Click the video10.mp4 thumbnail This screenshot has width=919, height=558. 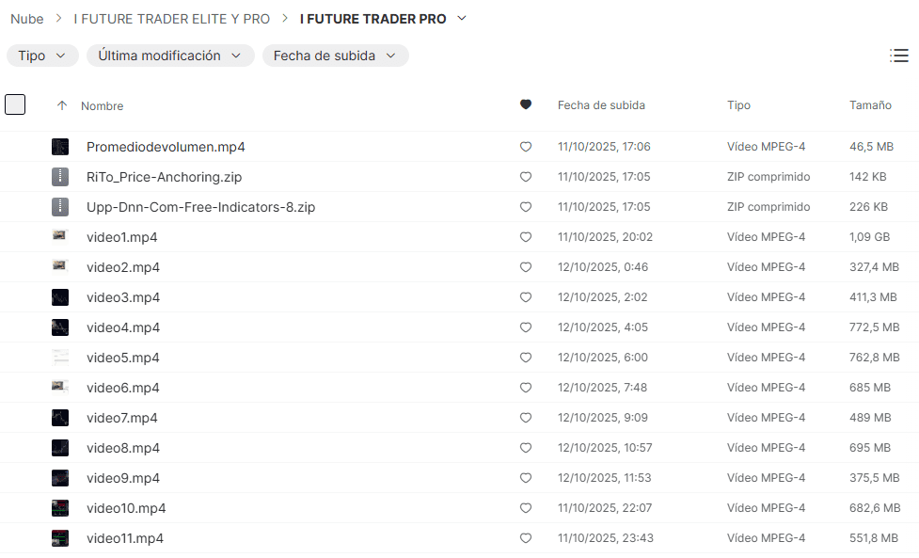60,508
